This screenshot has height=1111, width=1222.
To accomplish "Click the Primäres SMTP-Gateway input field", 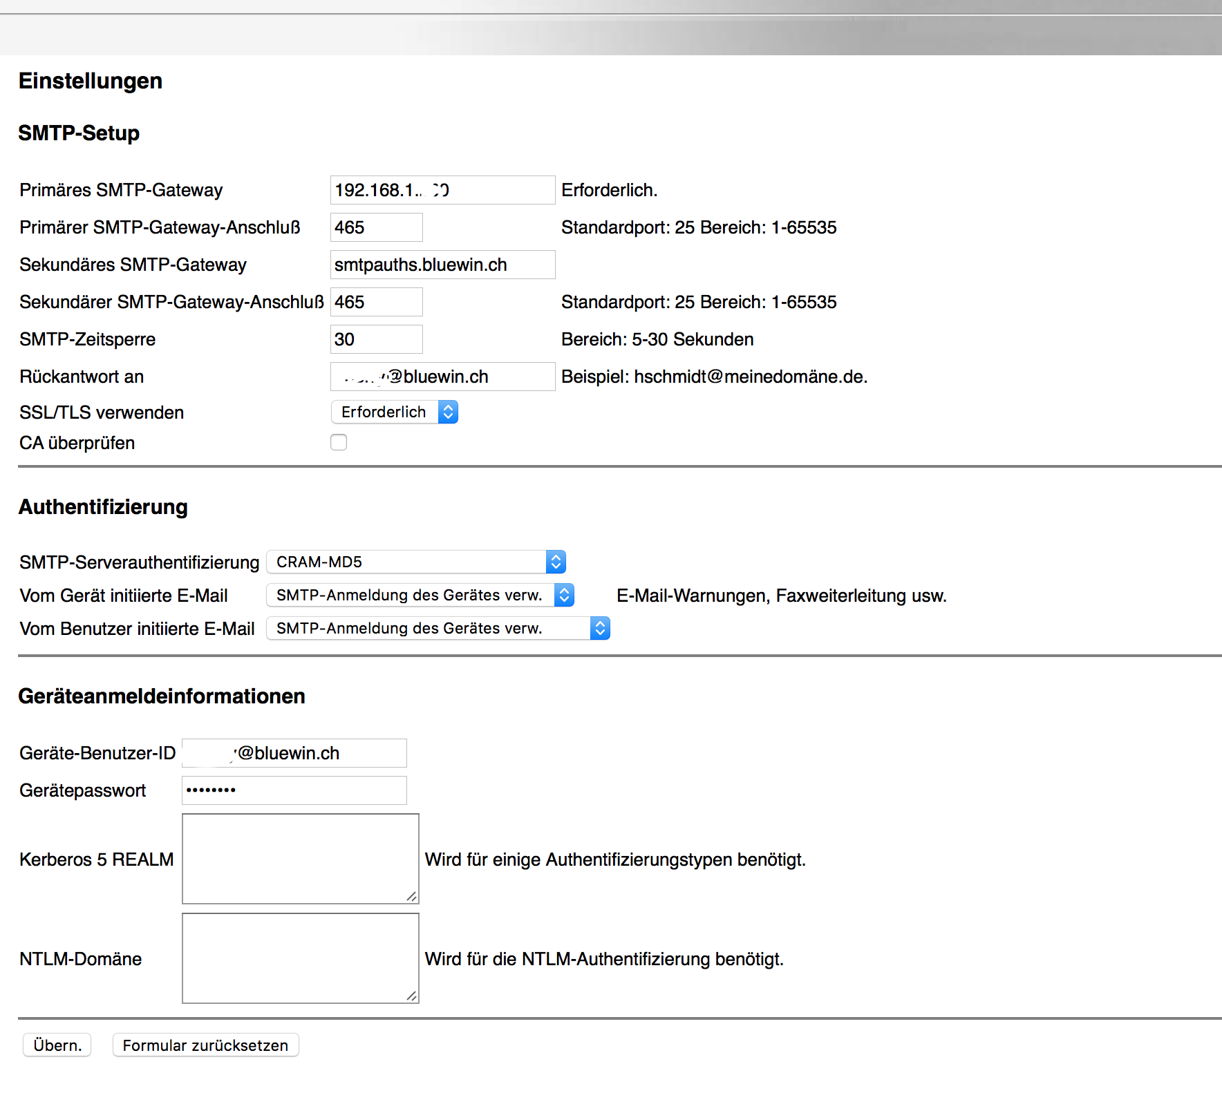I will tap(442, 190).
